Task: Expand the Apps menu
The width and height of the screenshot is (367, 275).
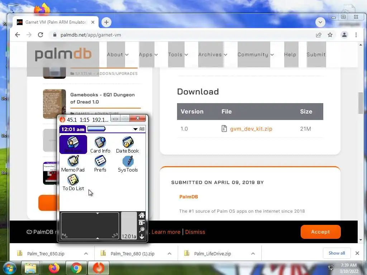Action: click(x=148, y=54)
